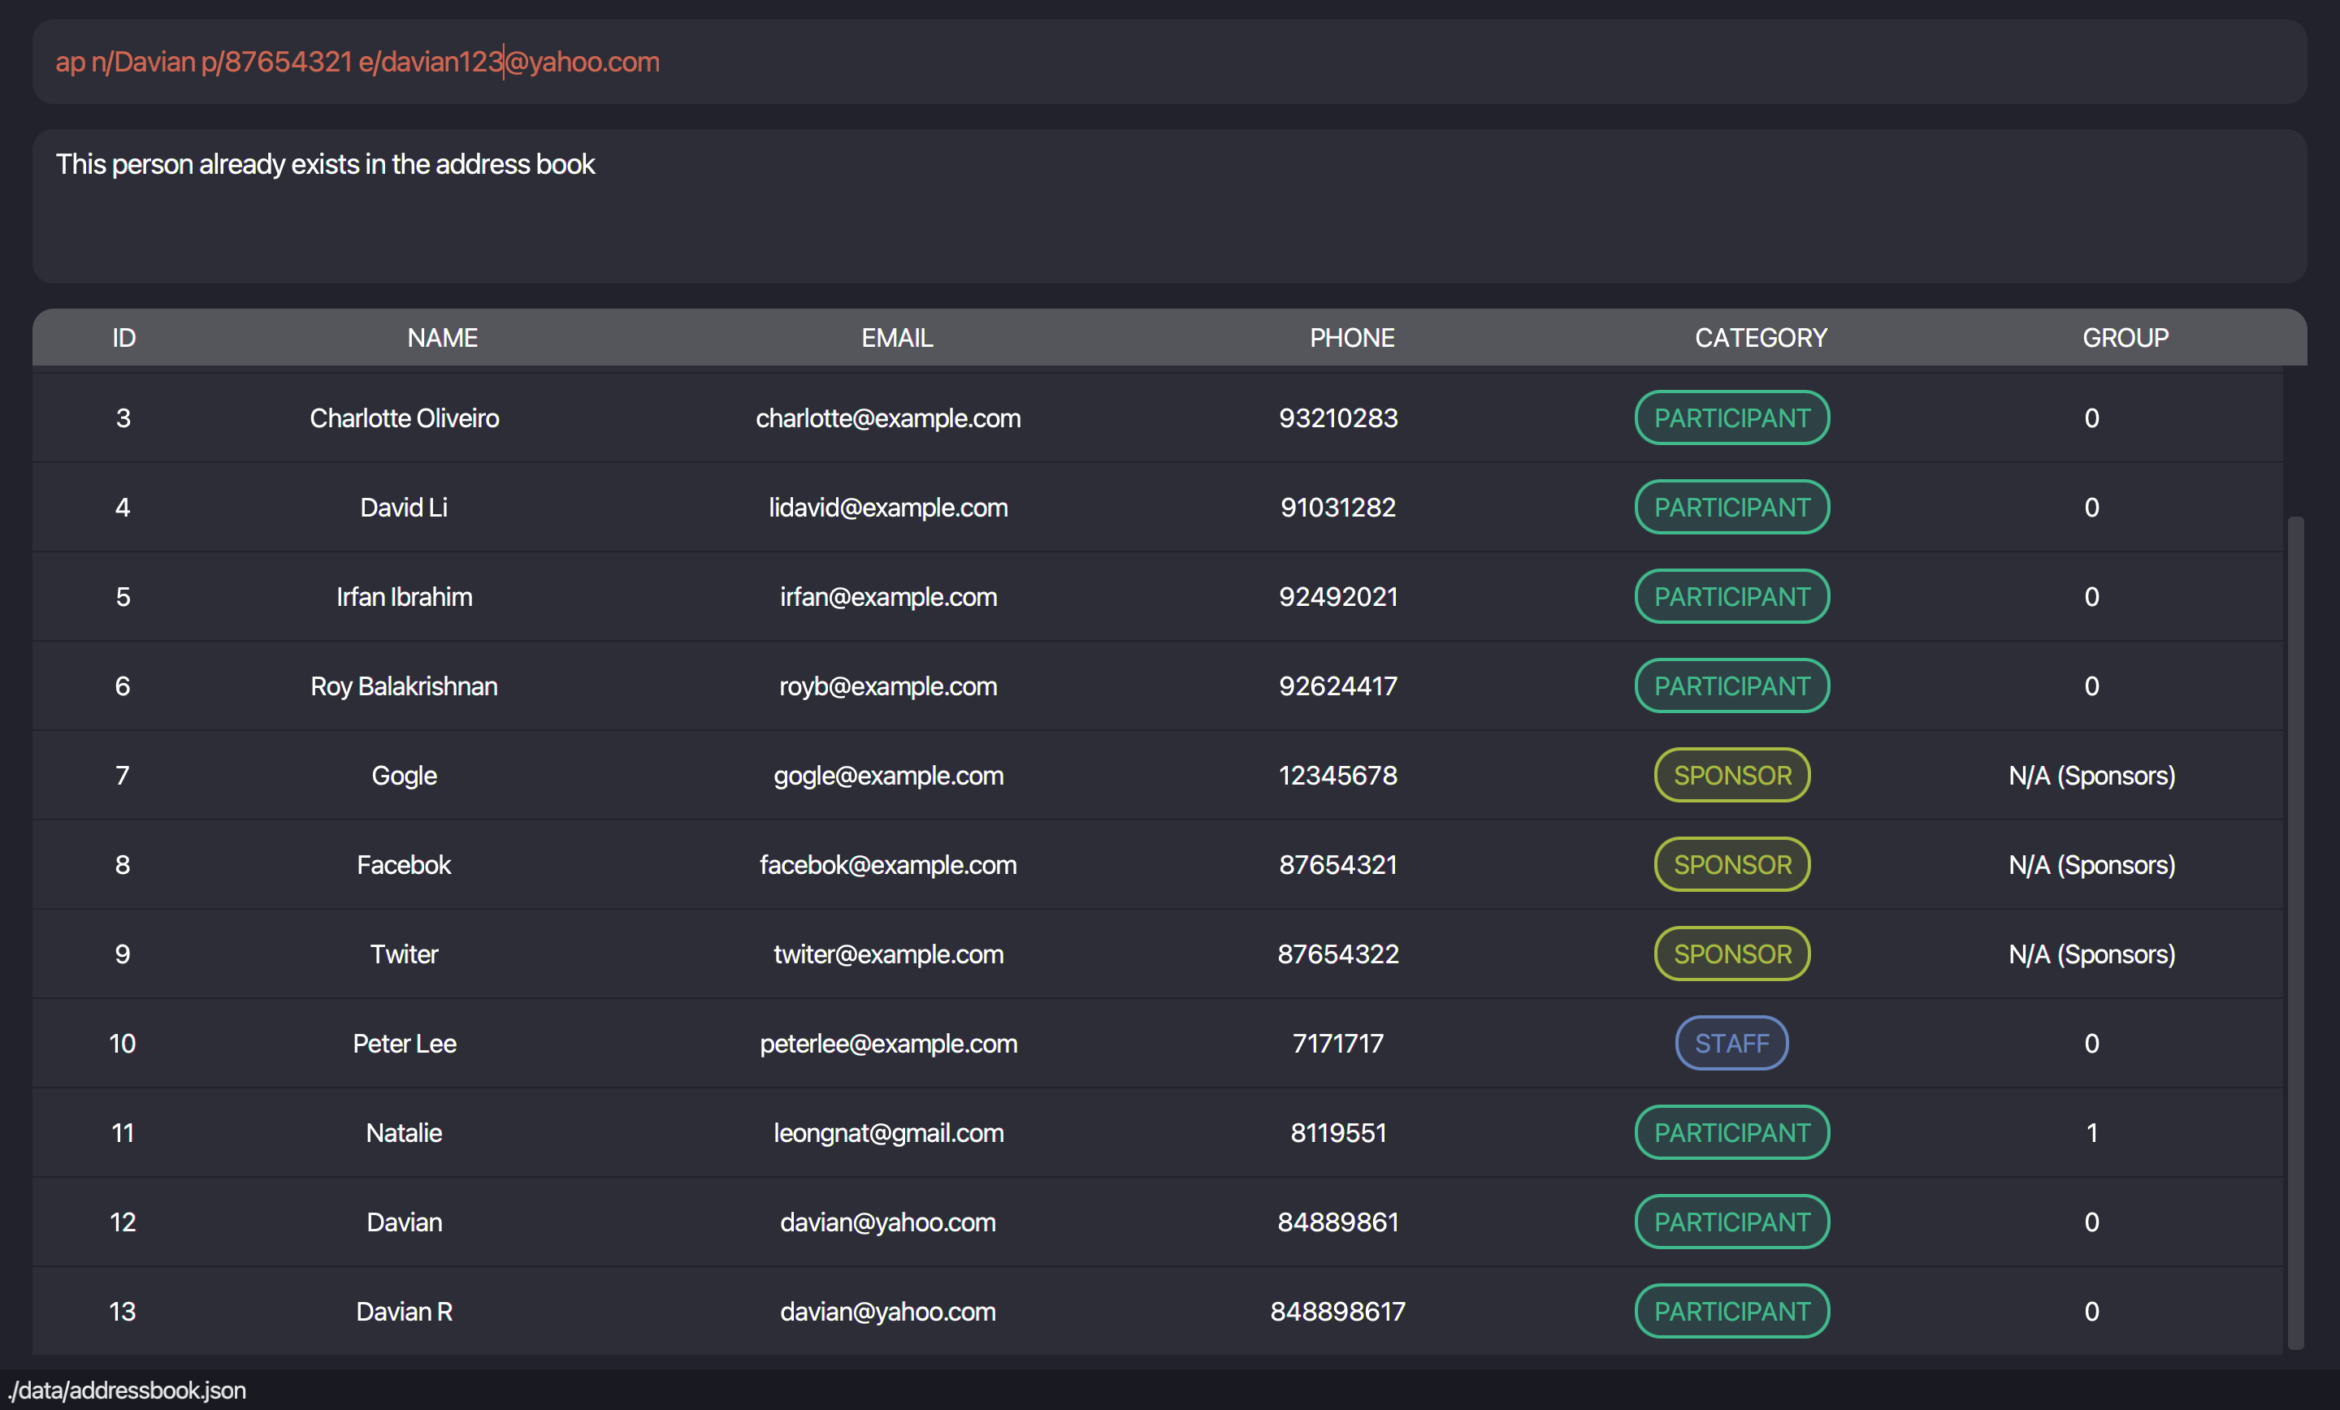
Task: Click PARTICIPANT badge in Davian R row
Action: click(1732, 1310)
